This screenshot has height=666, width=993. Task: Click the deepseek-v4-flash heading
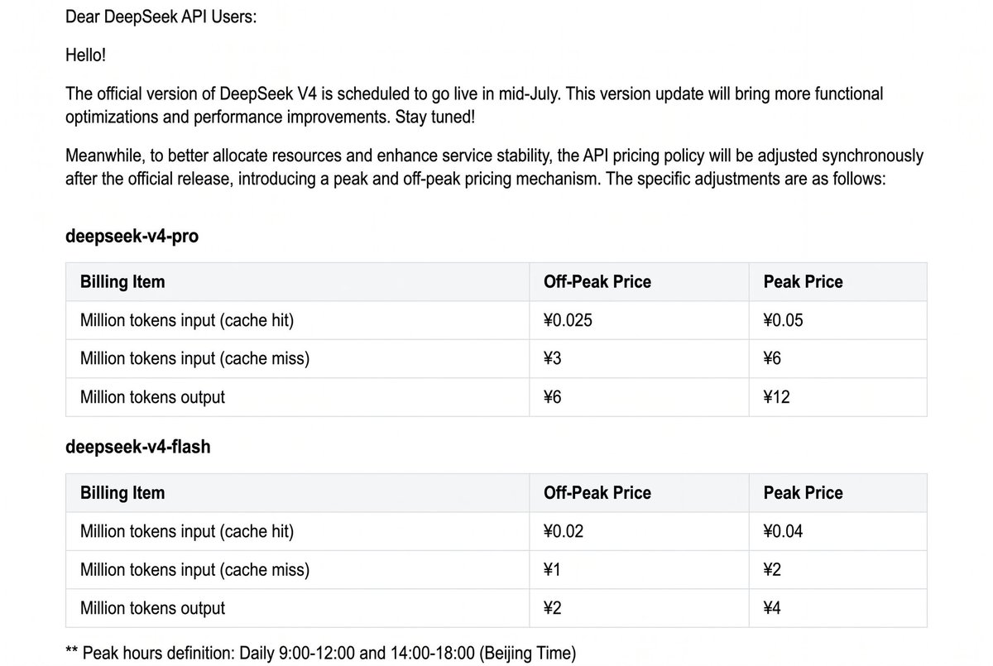click(137, 447)
